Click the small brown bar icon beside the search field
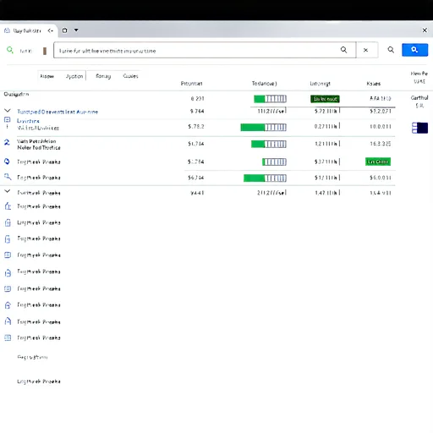433x433 pixels. pos(45,51)
